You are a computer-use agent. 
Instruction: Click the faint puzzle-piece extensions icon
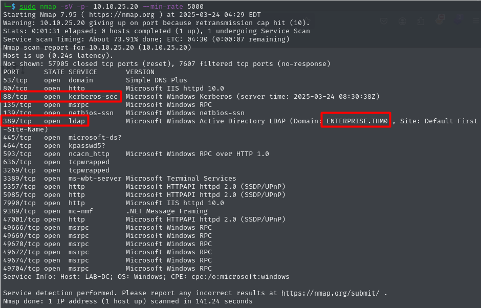[421, 21]
